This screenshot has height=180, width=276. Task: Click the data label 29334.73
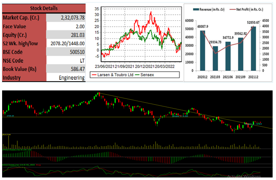[x=215, y=42]
